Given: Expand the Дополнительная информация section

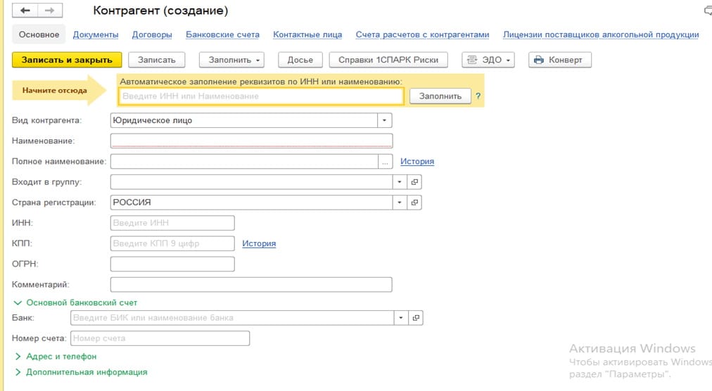Looking at the screenshot, I should point(82,373).
